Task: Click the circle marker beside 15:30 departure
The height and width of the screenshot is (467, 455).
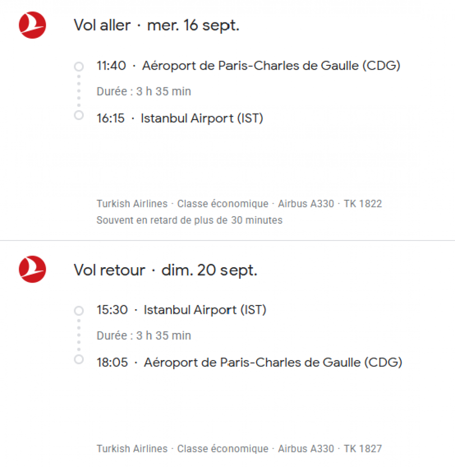Action: 79,311
